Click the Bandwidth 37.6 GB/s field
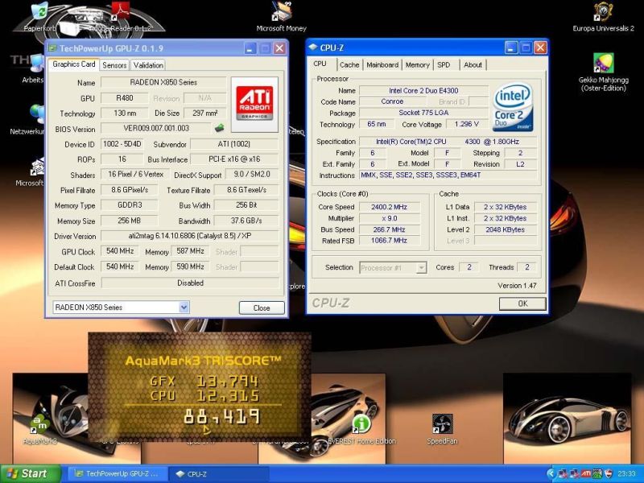Image resolution: width=644 pixels, height=483 pixels. pyautogui.click(x=246, y=221)
